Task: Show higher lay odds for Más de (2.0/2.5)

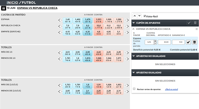Action: (128, 86)
